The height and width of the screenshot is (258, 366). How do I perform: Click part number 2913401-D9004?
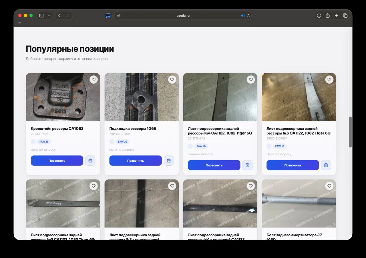pos(120,134)
